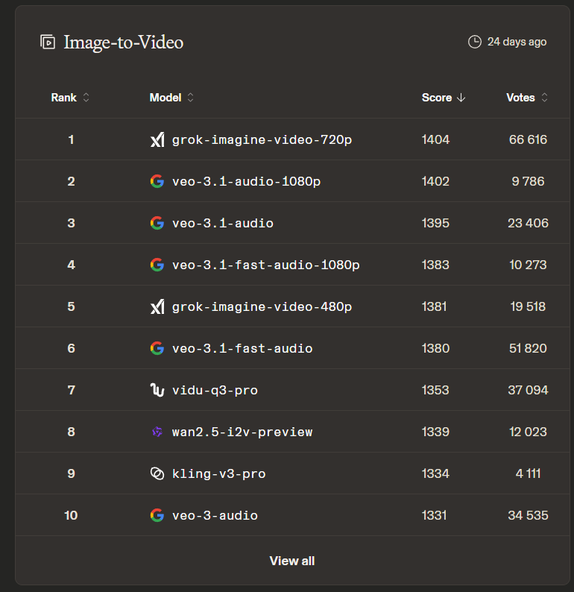
Task: Click the votes count 10 273
Action: 528,265
